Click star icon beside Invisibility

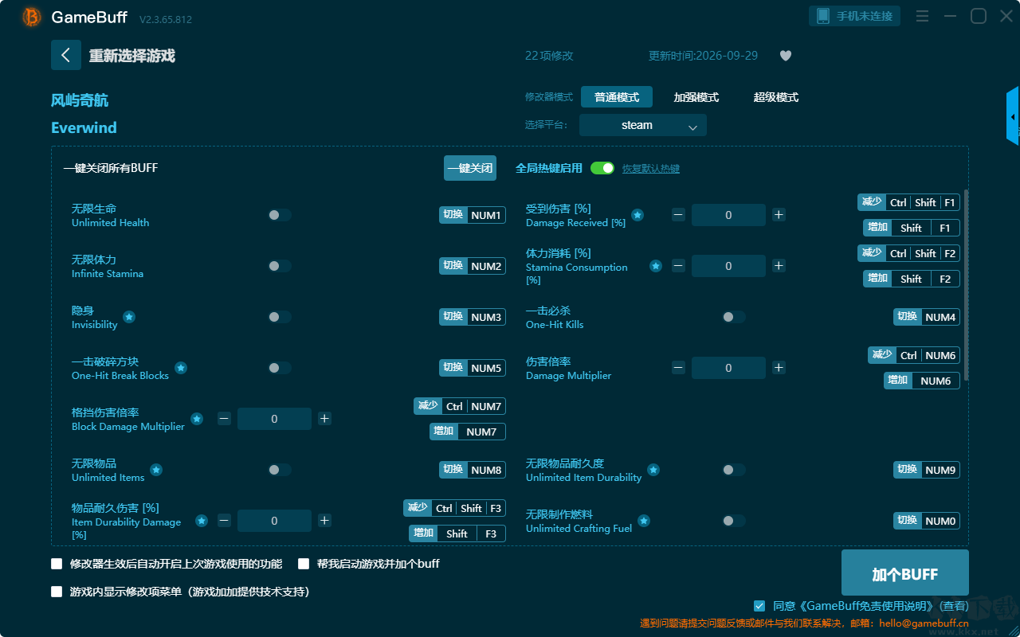[129, 317]
